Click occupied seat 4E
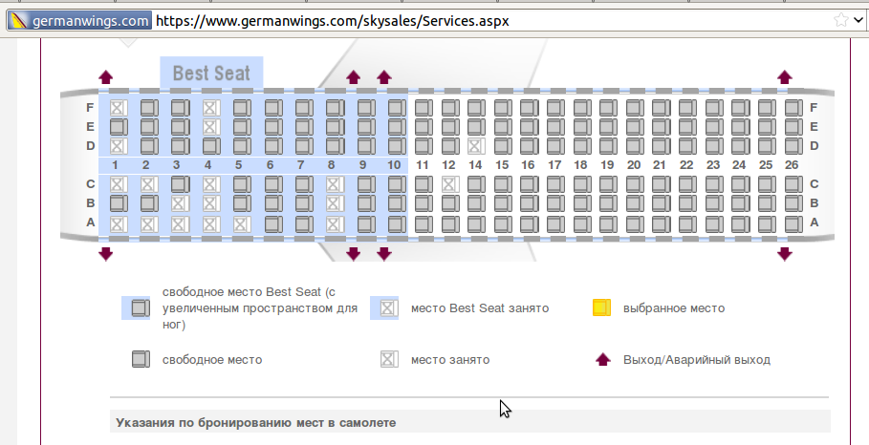Image resolution: width=869 pixels, height=445 pixels. [x=211, y=127]
